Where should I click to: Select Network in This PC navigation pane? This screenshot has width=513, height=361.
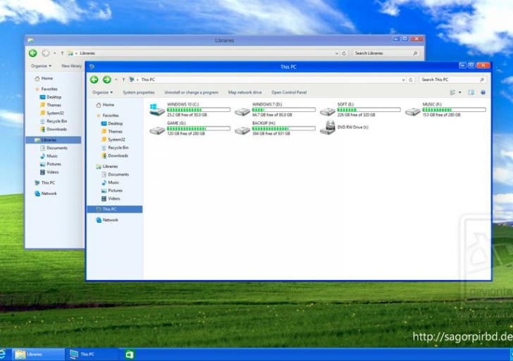(x=110, y=220)
